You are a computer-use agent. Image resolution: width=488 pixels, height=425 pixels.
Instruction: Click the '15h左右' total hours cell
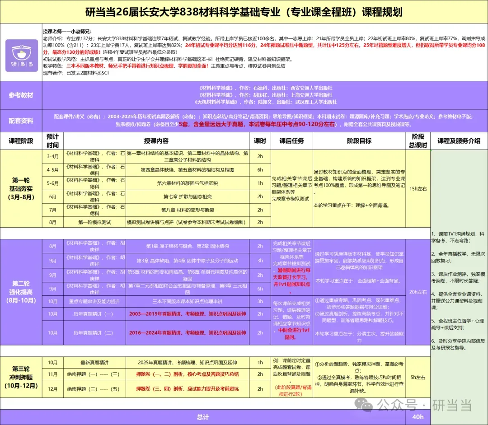coord(418,188)
